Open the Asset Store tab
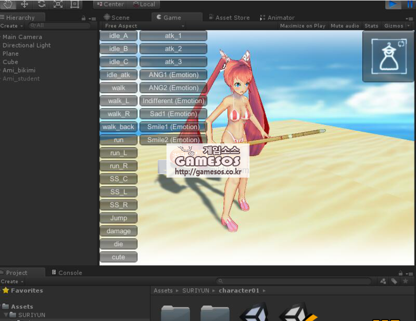 (229, 18)
